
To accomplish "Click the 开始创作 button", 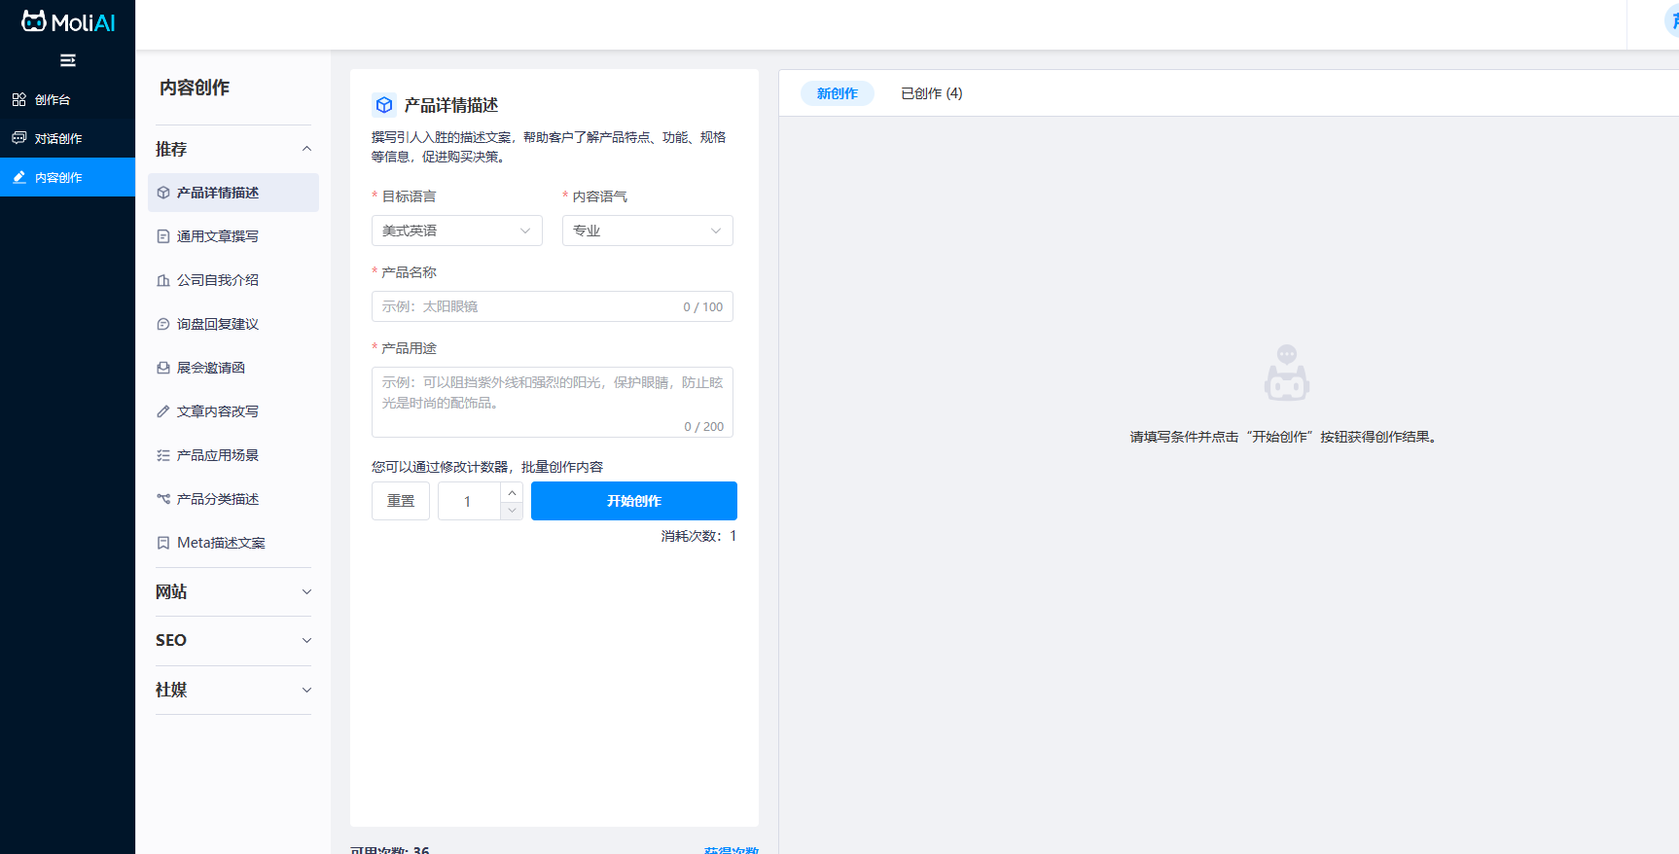I will [x=633, y=501].
